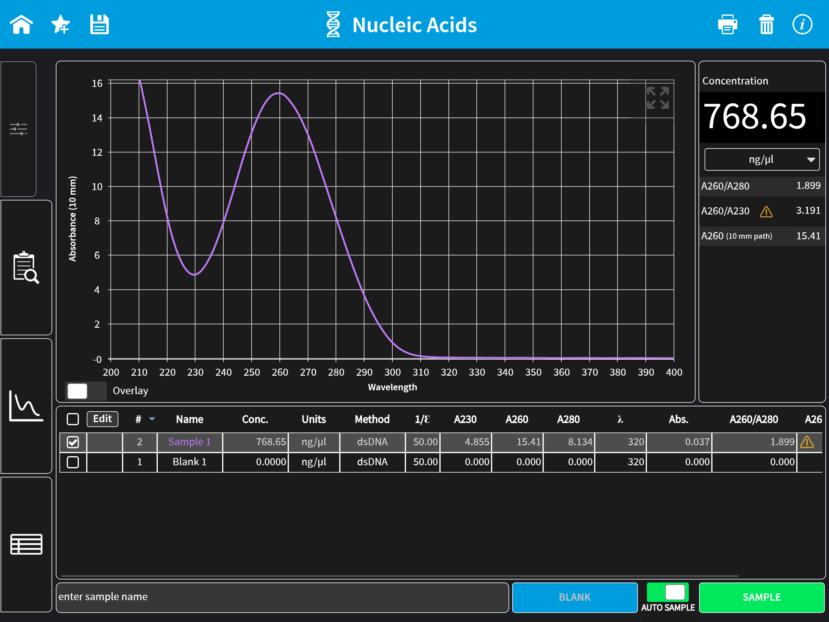Go to the Home screen icon
Screen dimensions: 829x622
pyautogui.click(x=21, y=25)
